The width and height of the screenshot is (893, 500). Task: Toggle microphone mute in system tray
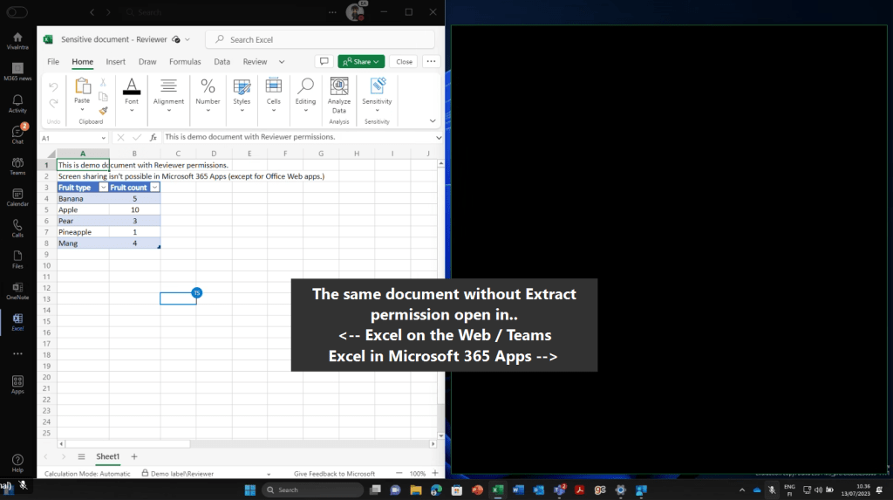771,490
